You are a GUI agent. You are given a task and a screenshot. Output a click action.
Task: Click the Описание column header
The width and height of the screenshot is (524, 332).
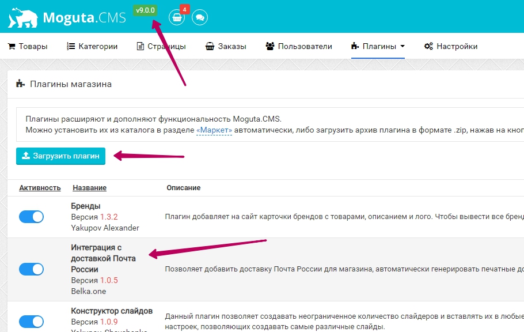coord(184,188)
